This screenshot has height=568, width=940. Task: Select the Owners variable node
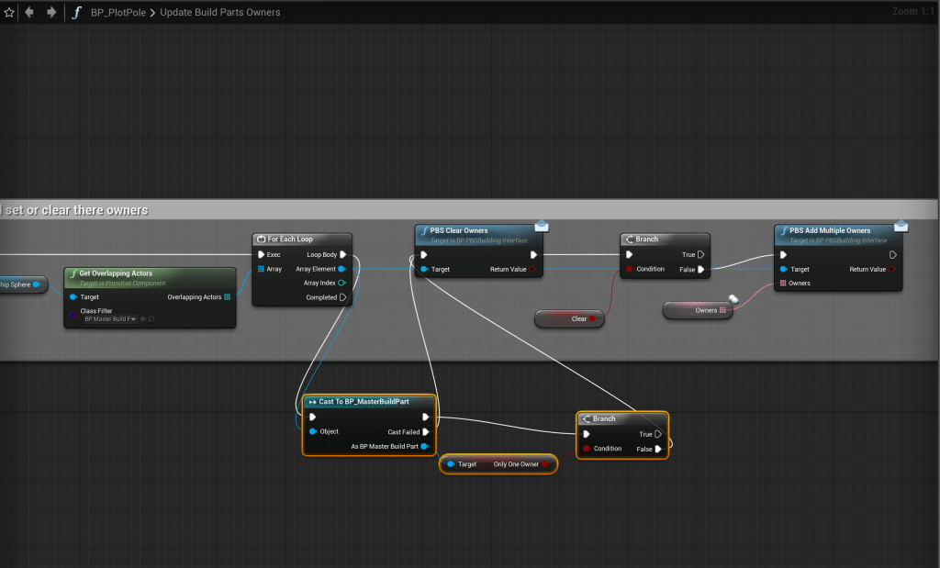tap(698, 310)
